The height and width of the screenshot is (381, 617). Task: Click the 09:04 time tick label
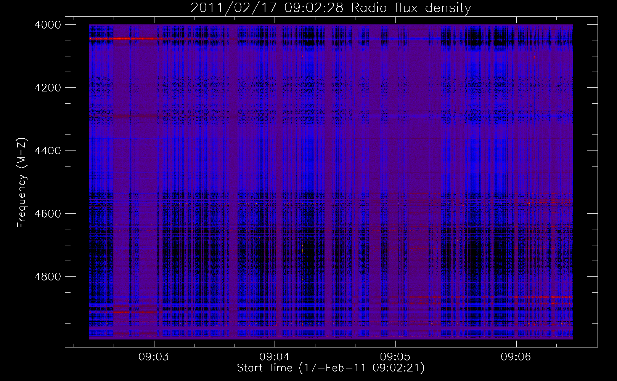click(275, 357)
